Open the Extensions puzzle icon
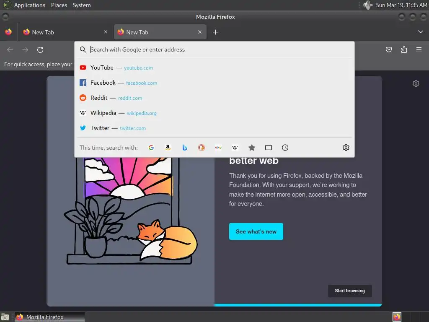The height and width of the screenshot is (322, 429). pos(404,49)
